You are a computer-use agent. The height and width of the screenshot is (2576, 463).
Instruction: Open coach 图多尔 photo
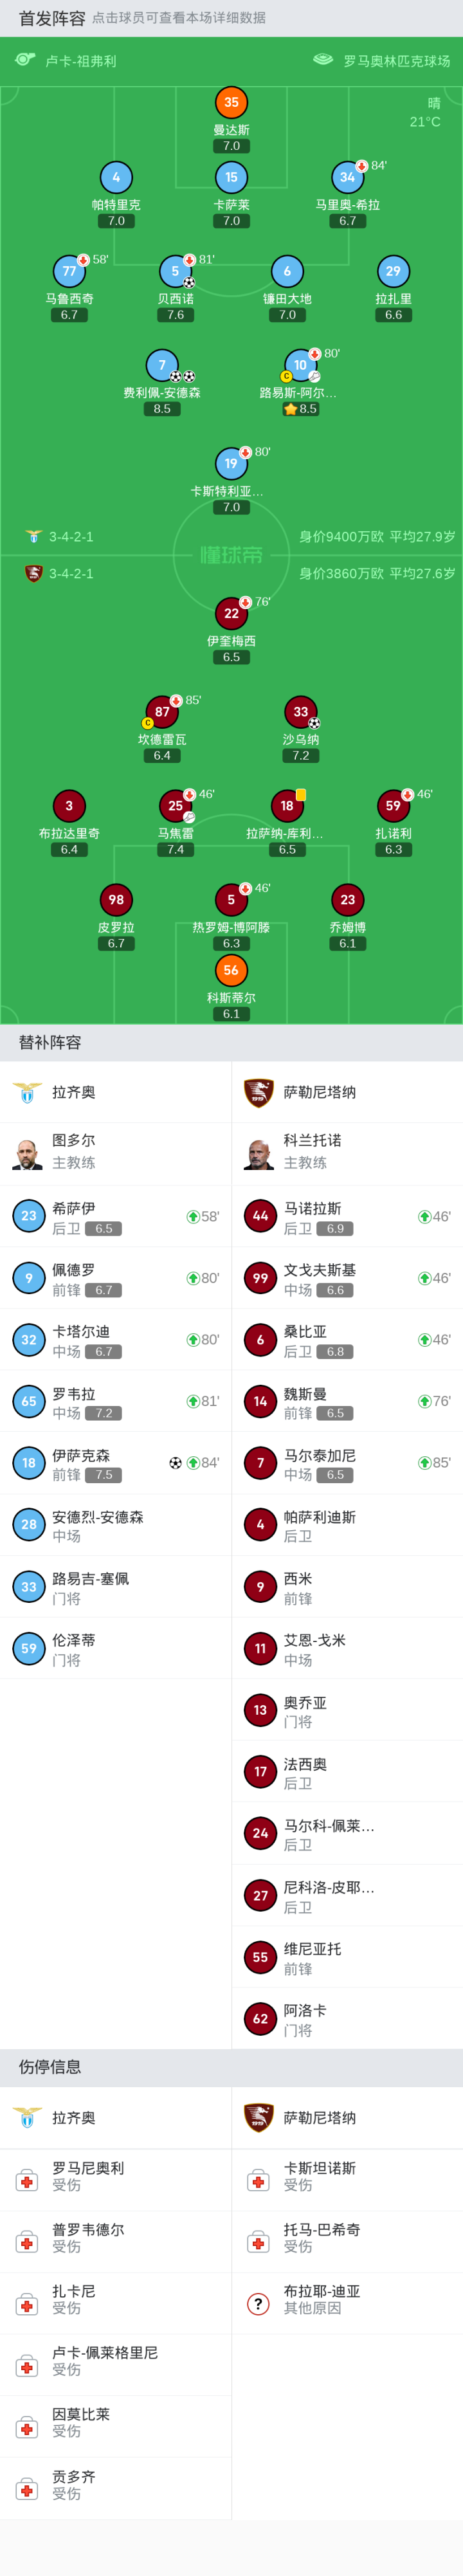pyautogui.click(x=27, y=1153)
